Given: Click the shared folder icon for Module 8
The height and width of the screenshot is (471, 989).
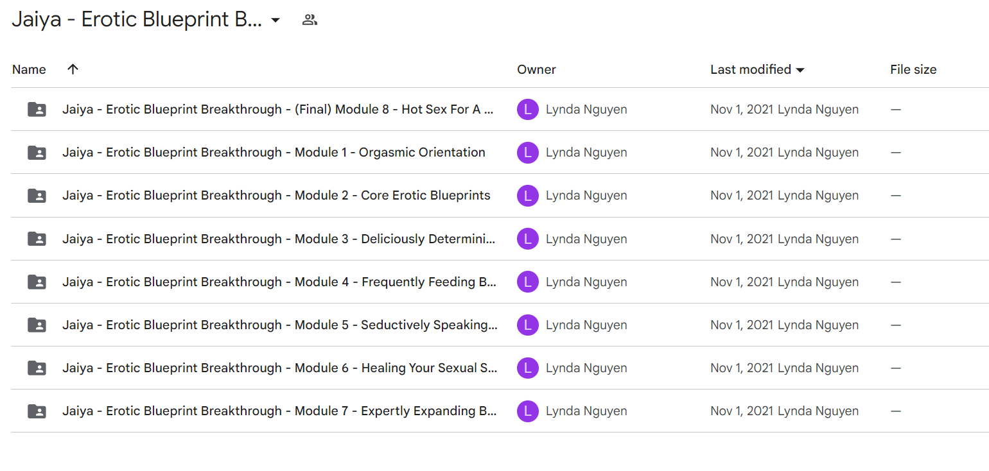Looking at the screenshot, I should (x=37, y=110).
